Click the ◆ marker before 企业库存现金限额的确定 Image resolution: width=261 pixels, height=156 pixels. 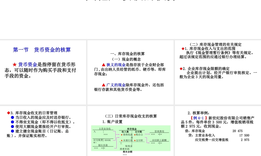click(x=181, y=68)
